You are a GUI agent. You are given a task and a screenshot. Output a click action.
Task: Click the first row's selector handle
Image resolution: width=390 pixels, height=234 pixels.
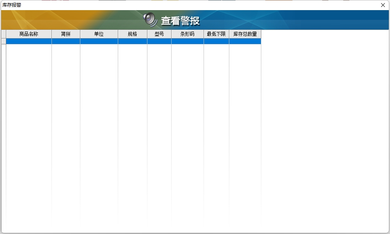pos(4,41)
